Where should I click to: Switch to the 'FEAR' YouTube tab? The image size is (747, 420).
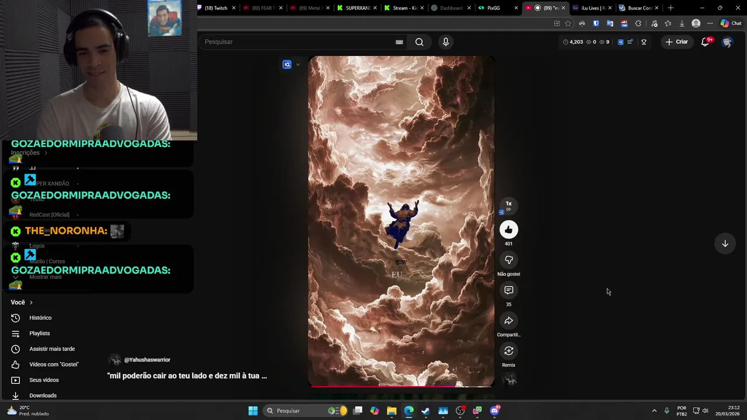[x=259, y=8]
